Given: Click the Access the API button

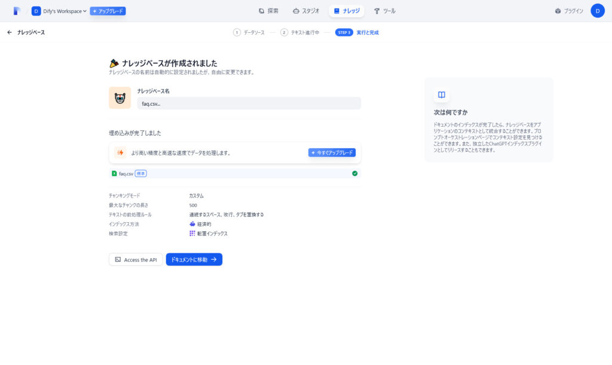Looking at the screenshot, I should [136, 260].
